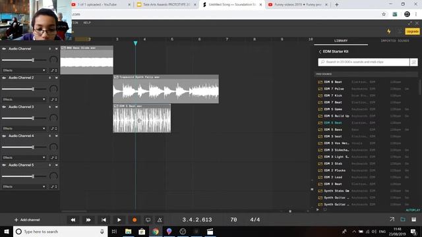Select the Trapezoid Synth clip on the timeline

(166, 89)
